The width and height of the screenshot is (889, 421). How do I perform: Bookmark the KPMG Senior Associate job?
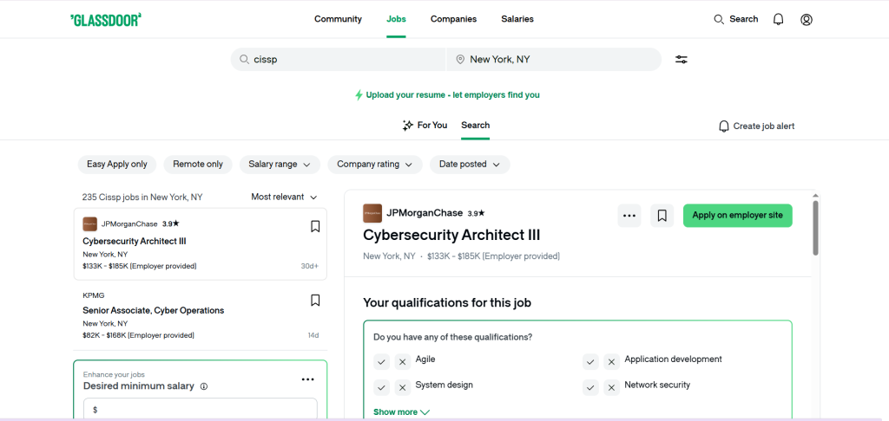coord(315,301)
